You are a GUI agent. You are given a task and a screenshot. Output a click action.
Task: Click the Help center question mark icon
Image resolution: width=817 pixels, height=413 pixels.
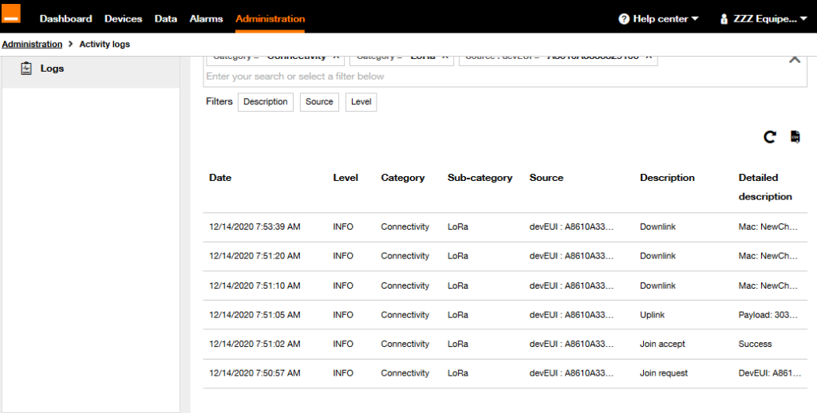(624, 19)
